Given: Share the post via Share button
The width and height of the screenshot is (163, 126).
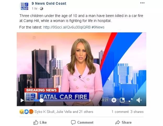Looking at the screenshot, I should (x=123, y=122).
